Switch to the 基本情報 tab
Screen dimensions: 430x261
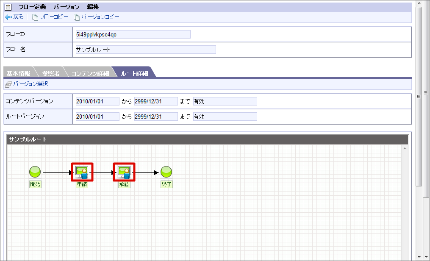click(x=19, y=73)
